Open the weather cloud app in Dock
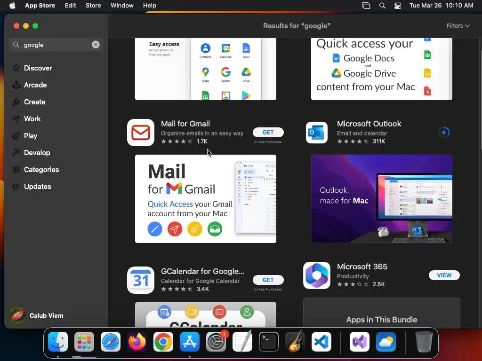The image size is (482, 361). pyautogui.click(x=386, y=342)
